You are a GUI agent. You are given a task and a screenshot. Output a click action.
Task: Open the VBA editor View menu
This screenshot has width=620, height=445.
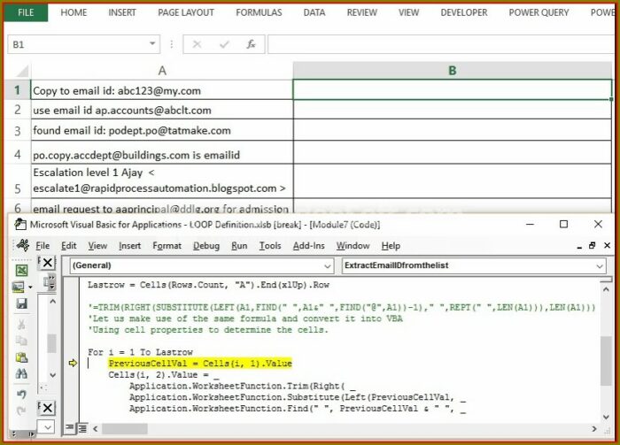(x=97, y=246)
